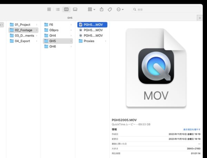Open the GH4 folder
This screenshot has height=158, width=207.
coord(58,35)
